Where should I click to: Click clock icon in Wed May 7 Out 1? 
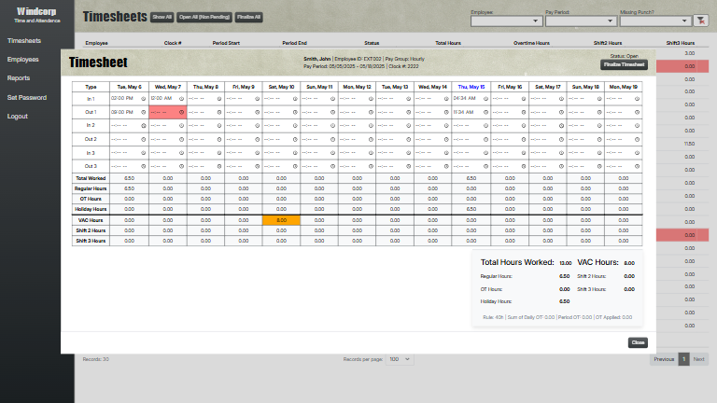[x=180, y=111]
